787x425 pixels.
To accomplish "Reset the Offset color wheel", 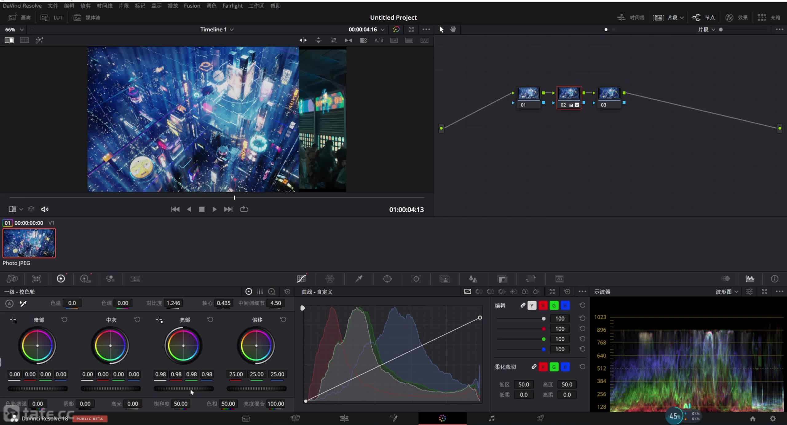I will tap(283, 319).
